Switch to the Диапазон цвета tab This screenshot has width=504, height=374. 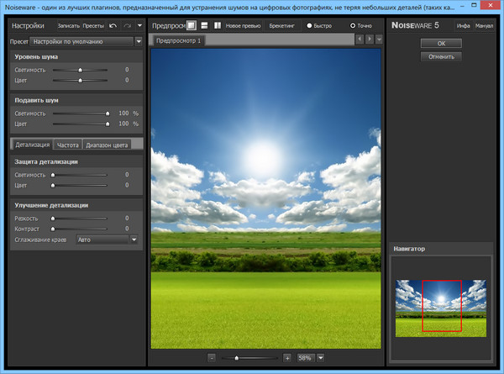(x=108, y=145)
